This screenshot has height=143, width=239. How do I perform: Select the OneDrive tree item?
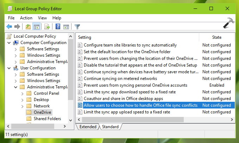click(42, 112)
